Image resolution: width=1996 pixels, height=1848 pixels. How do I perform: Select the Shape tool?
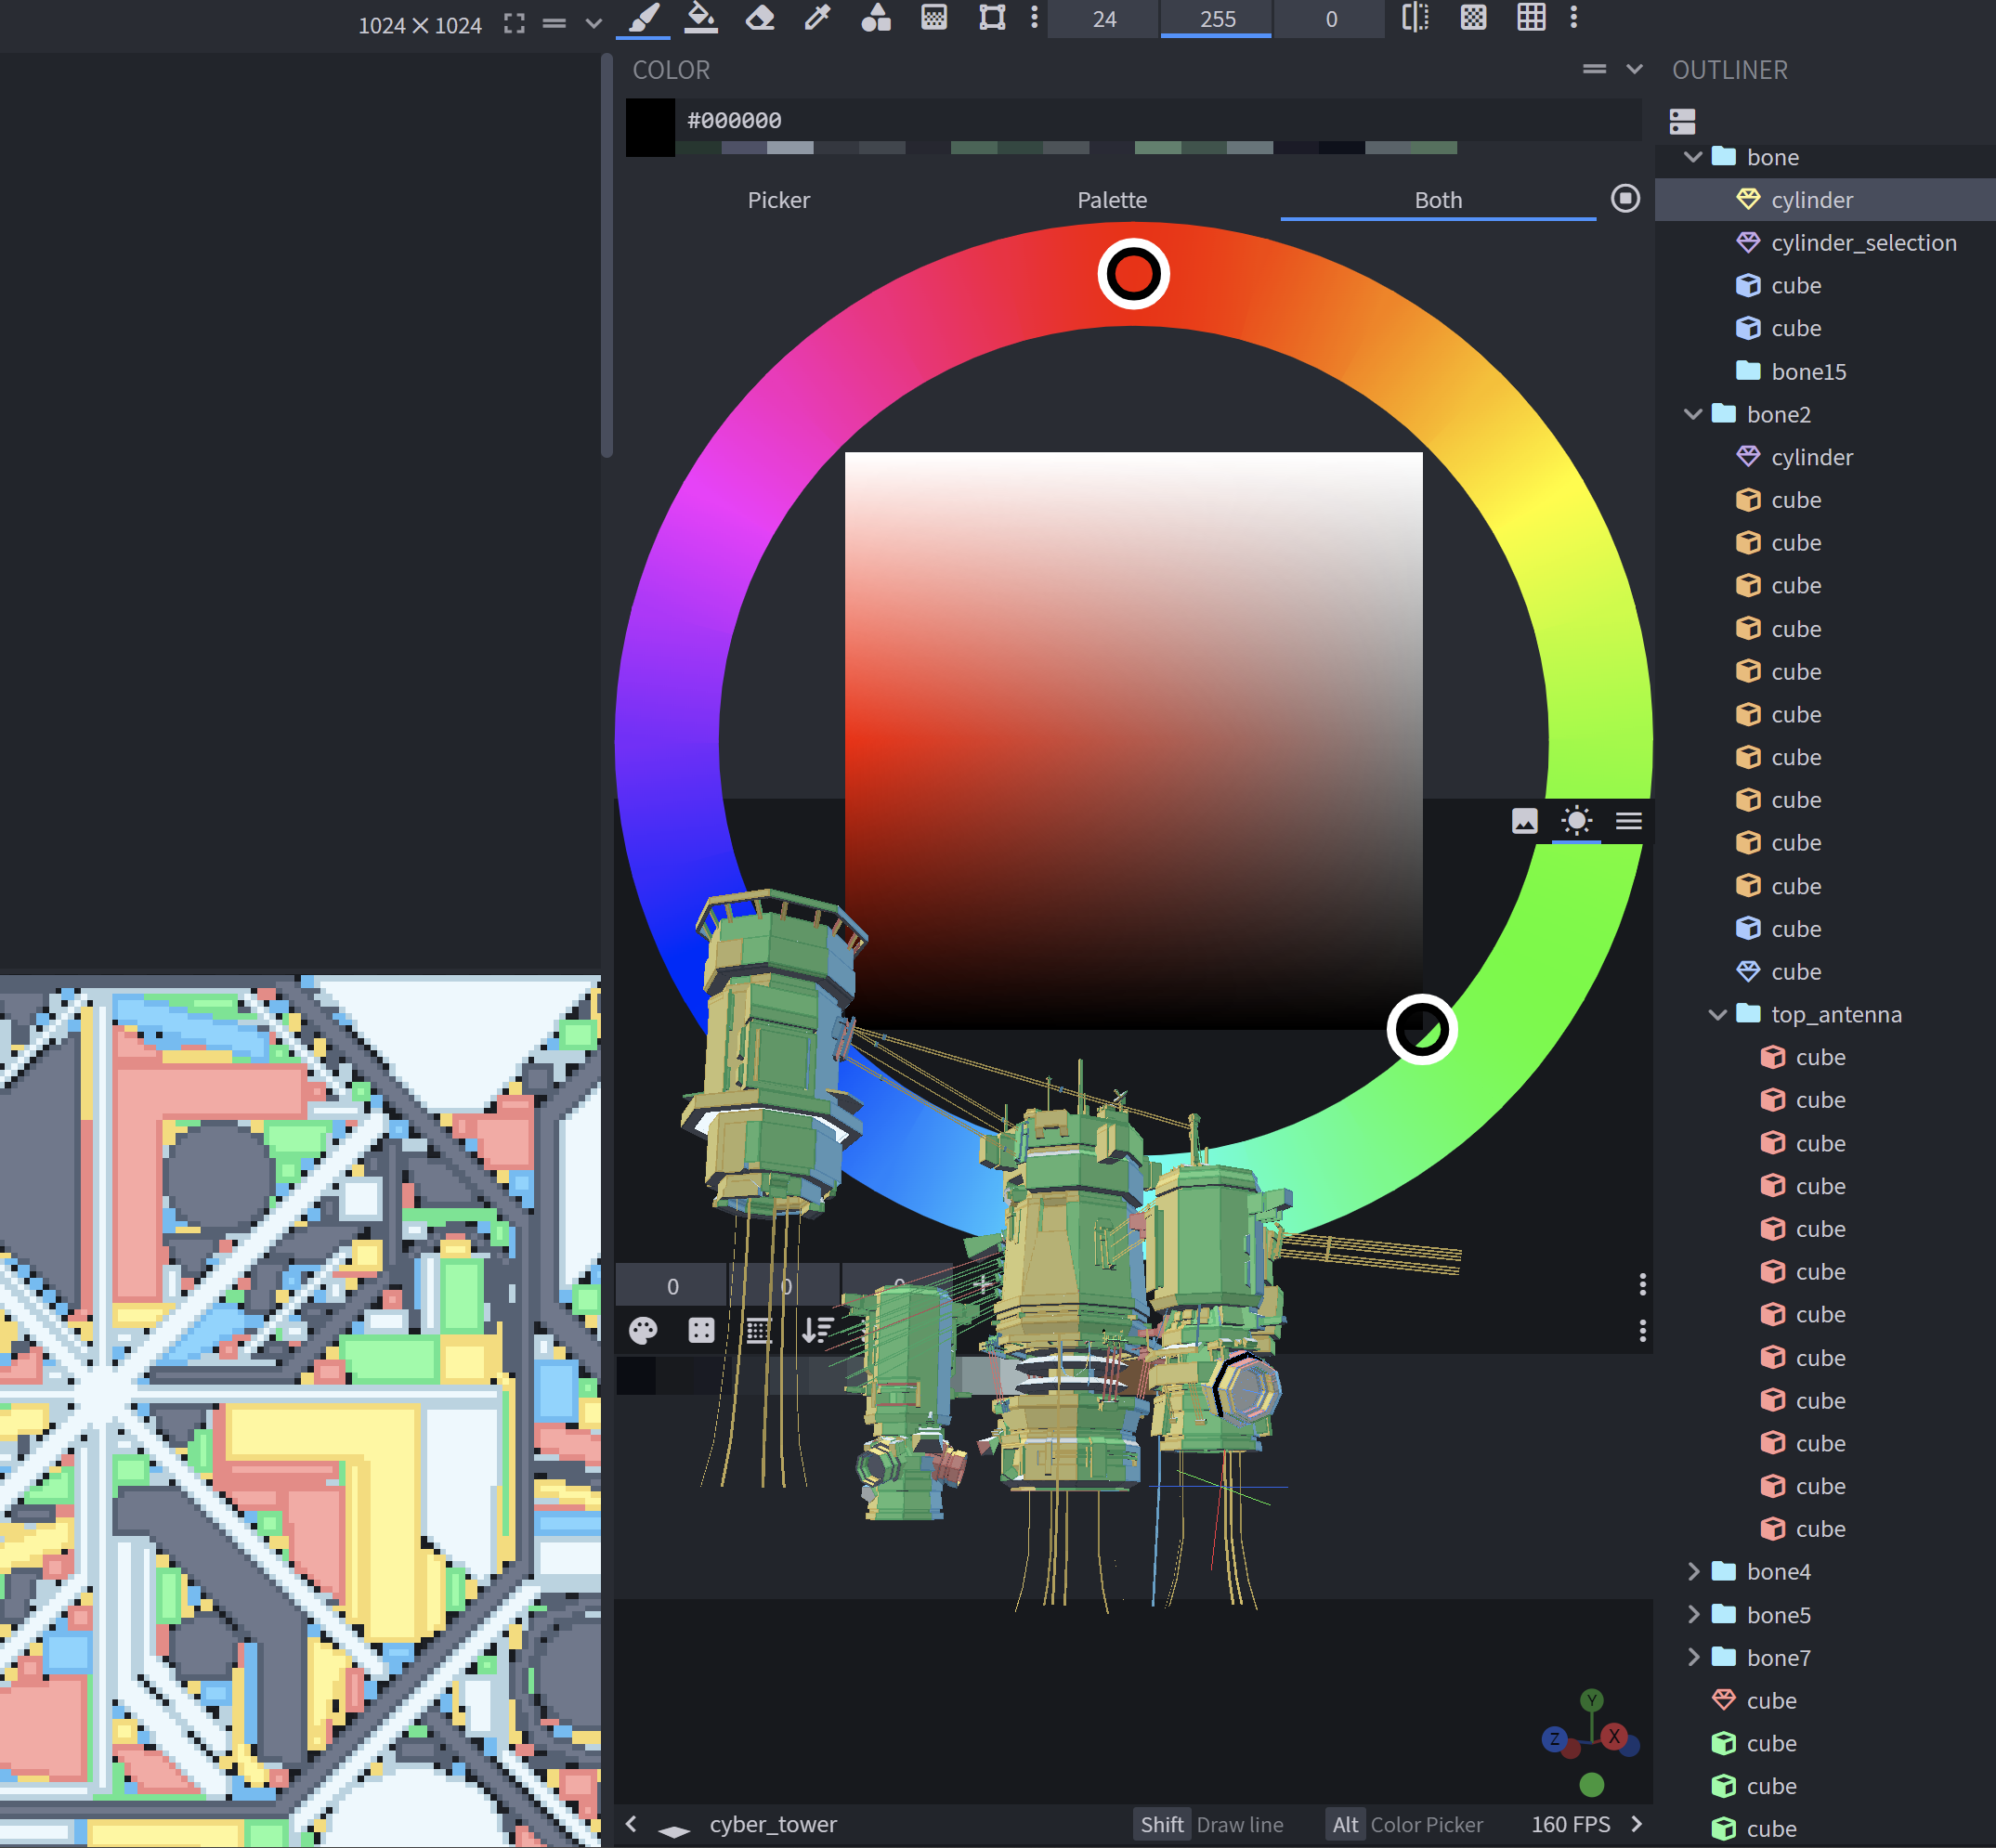pos(876,18)
